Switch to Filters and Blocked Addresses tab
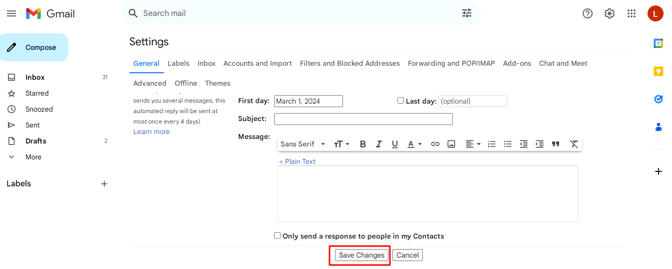 pyautogui.click(x=349, y=63)
